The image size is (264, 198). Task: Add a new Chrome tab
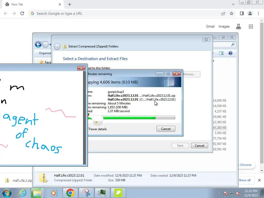coord(70,4)
